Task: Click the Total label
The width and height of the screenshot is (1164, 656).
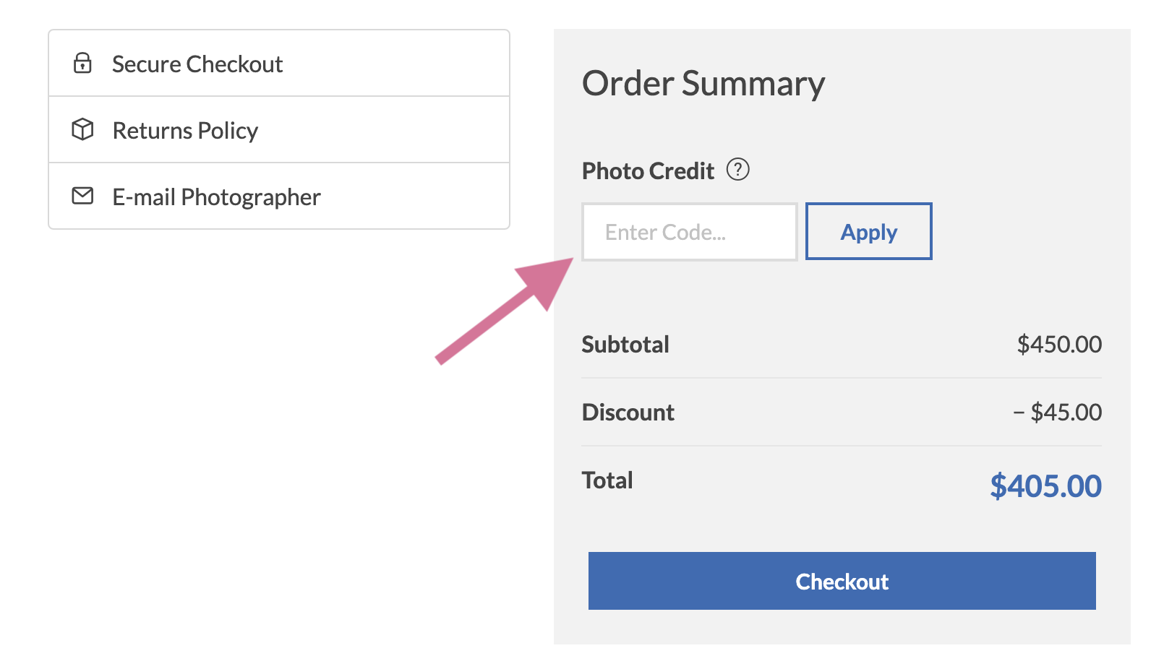Action: coord(607,480)
